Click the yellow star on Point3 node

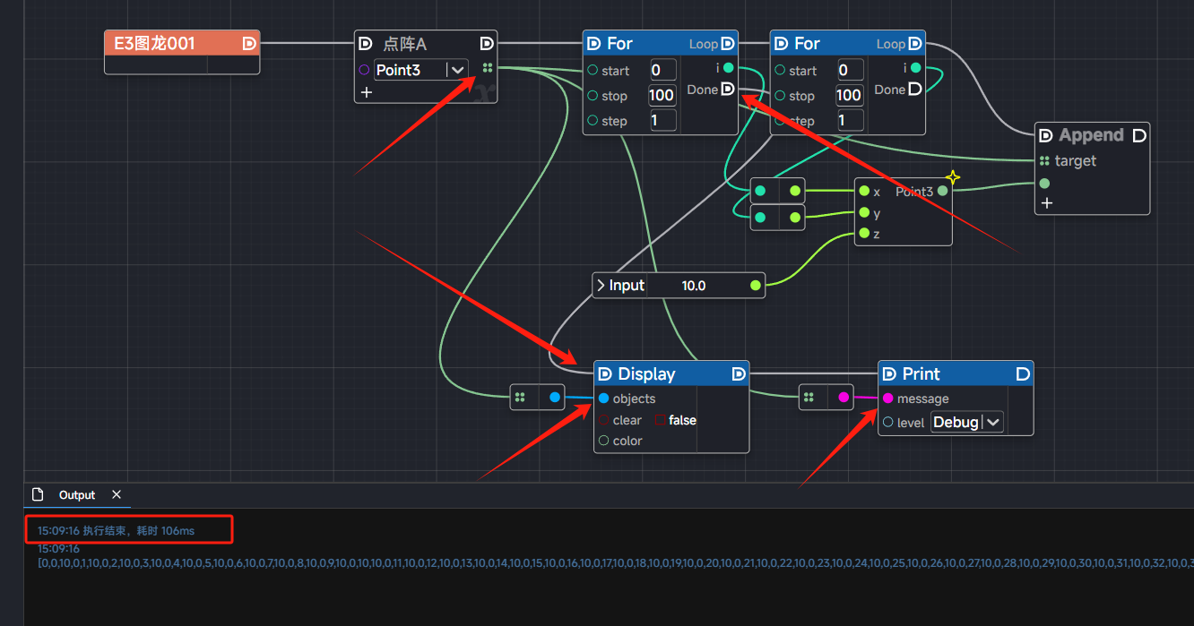coord(953,178)
